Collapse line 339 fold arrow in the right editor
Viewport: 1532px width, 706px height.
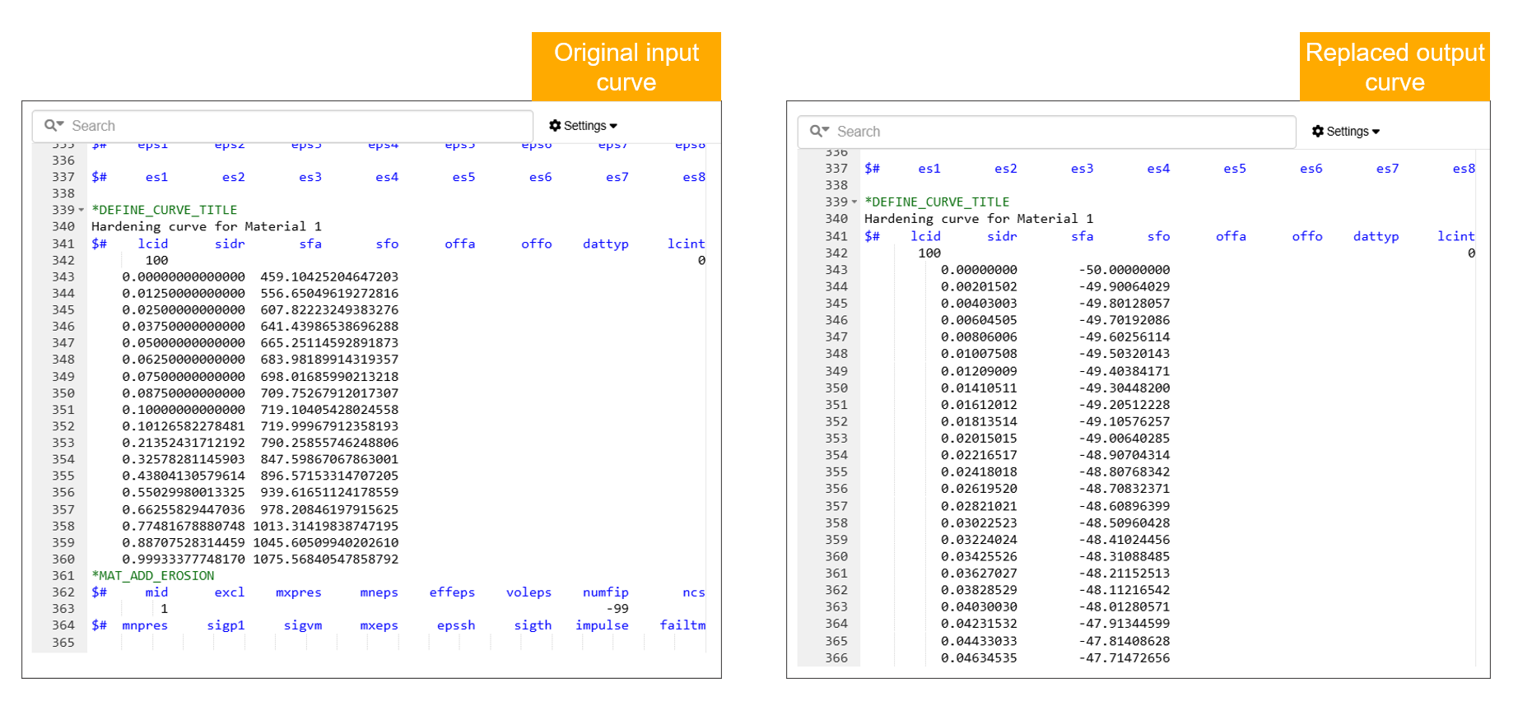click(854, 202)
